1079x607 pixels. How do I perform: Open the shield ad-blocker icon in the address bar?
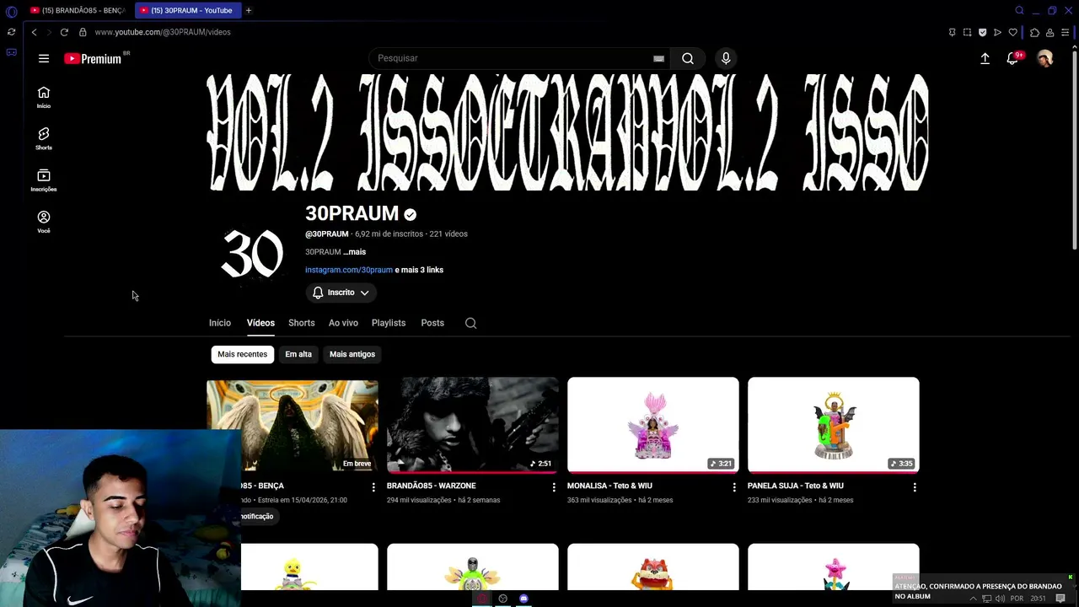pyautogui.click(x=982, y=33)
